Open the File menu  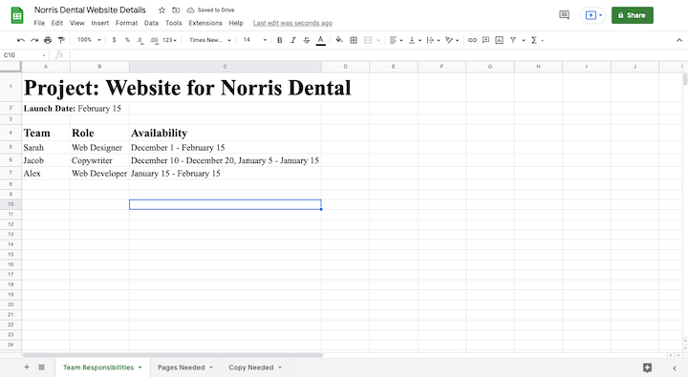tap(39, 23)
